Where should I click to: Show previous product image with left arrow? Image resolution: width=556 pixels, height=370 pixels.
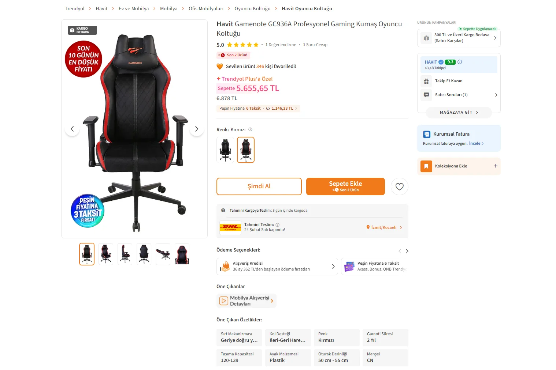[72, 129]
